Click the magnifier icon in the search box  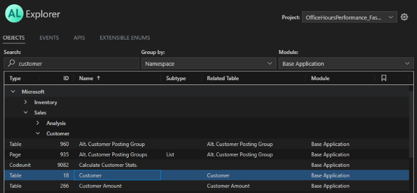coord(11,63)
